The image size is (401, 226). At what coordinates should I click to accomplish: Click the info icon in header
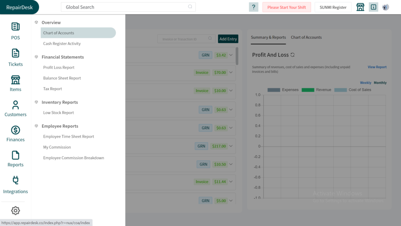click(373, 7)
